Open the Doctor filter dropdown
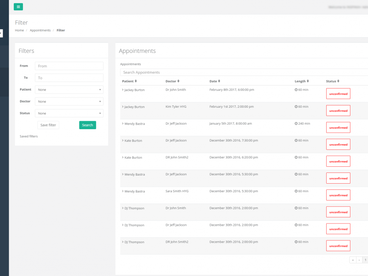This screenshot has height=276, width=368. click(69, 102)
